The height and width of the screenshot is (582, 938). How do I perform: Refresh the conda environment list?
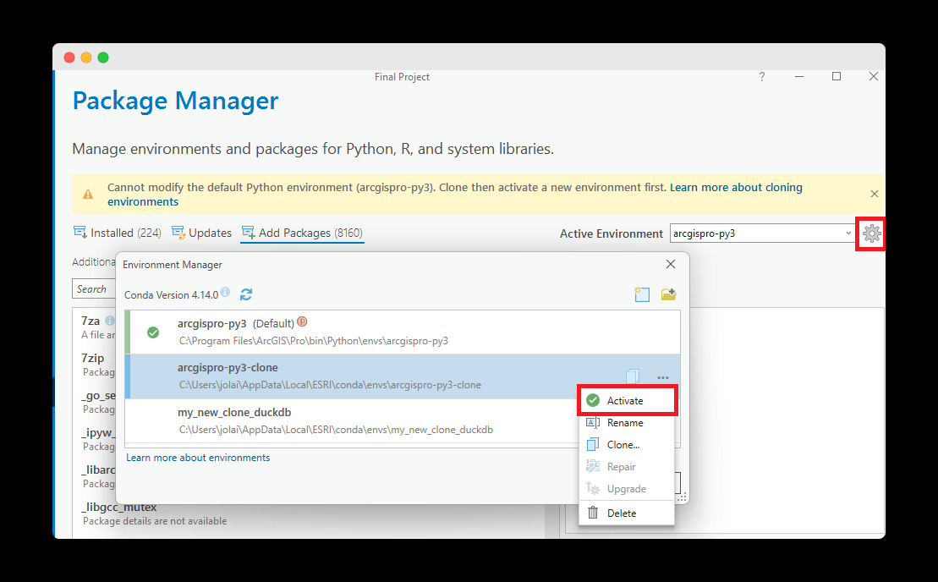(x=246, y=294)
